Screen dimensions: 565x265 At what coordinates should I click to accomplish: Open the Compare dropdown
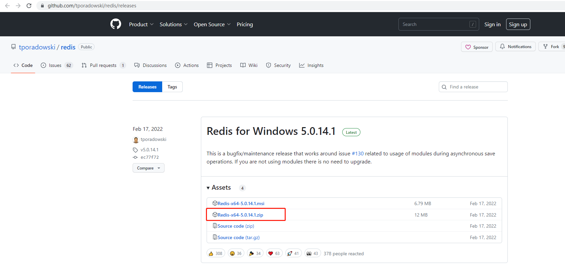tap(148, 168)
